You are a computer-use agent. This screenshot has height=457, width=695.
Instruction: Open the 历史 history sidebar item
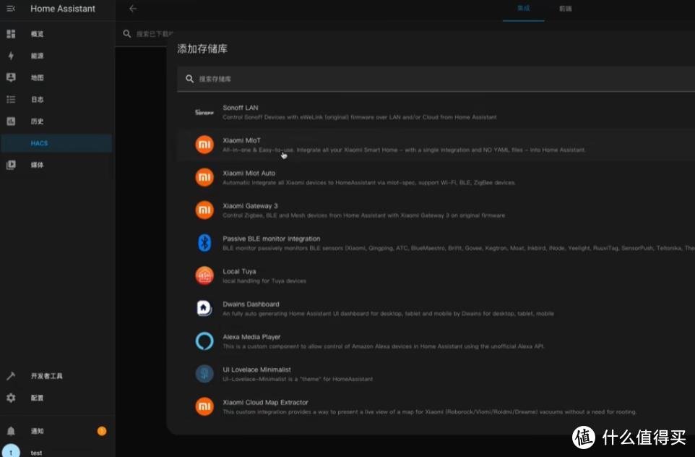pyautogui.click(x=37, y=121)
